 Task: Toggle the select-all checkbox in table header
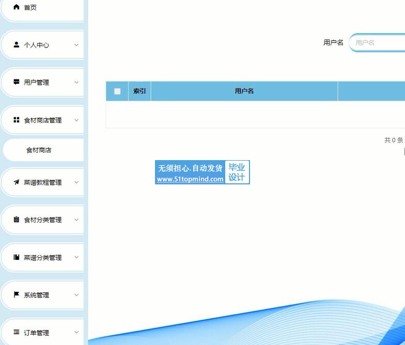117,91
